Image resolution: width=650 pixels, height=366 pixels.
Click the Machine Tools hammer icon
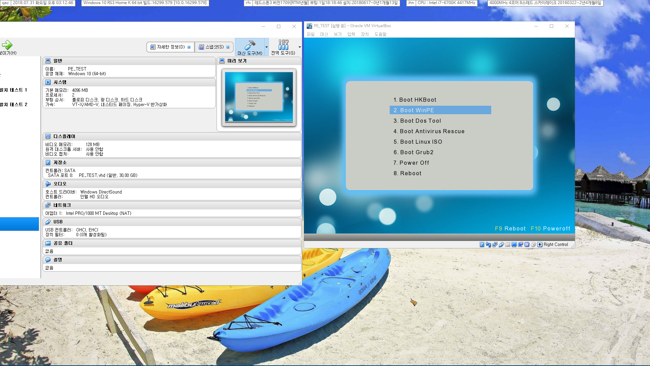pyautogui.click(x=250, y=45)
